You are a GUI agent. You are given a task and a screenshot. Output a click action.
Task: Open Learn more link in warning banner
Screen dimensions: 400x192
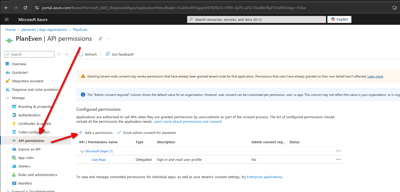pos(375,76)
